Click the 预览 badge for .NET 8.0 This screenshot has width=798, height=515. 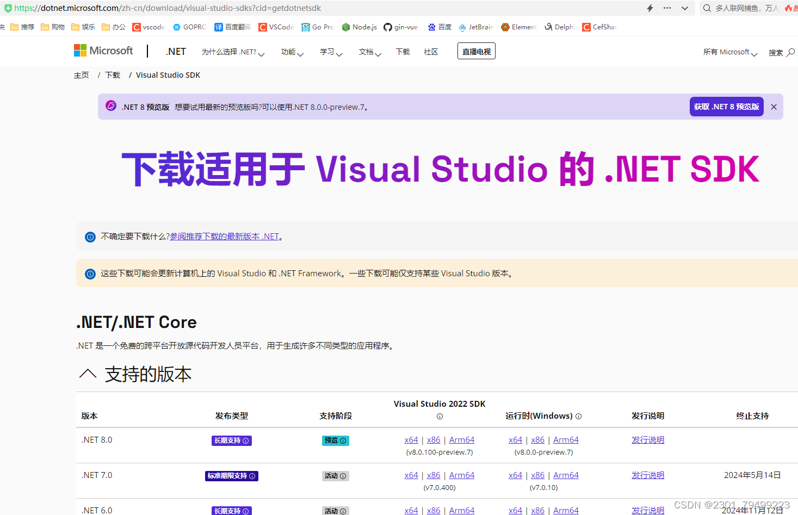335,440
